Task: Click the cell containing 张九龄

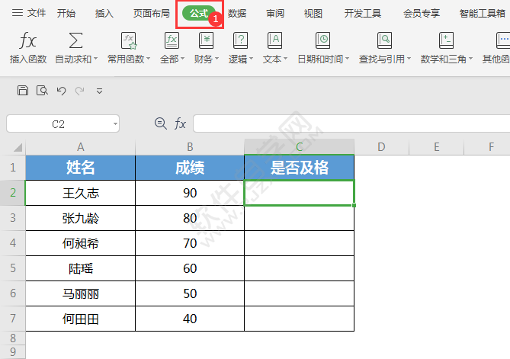Action: [x=80, y=218]
